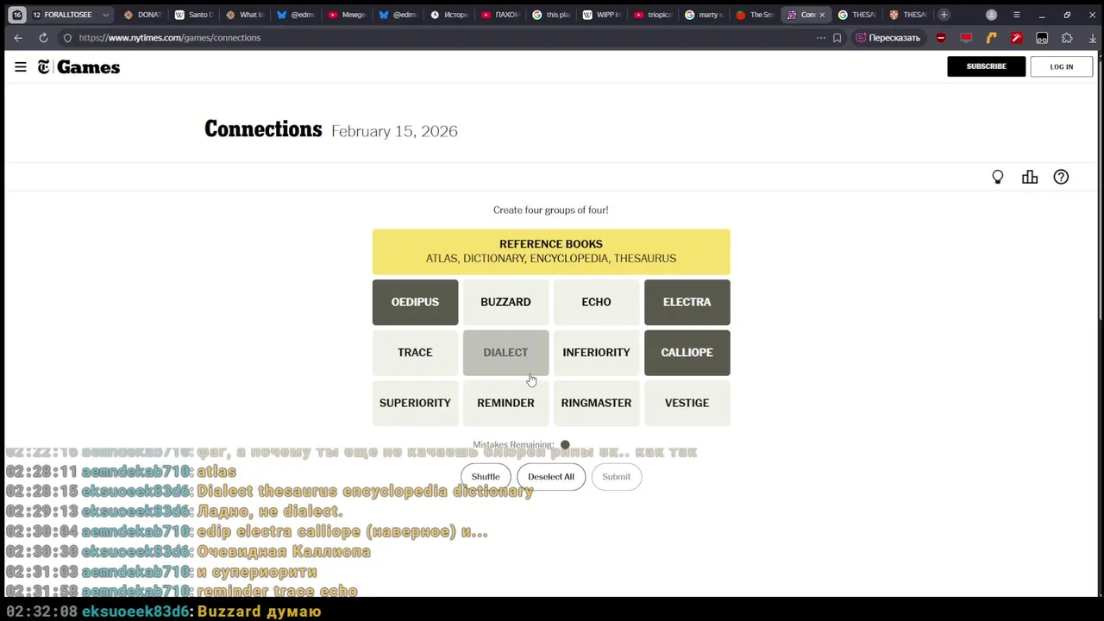Click the Submit button

coord(616,477)
